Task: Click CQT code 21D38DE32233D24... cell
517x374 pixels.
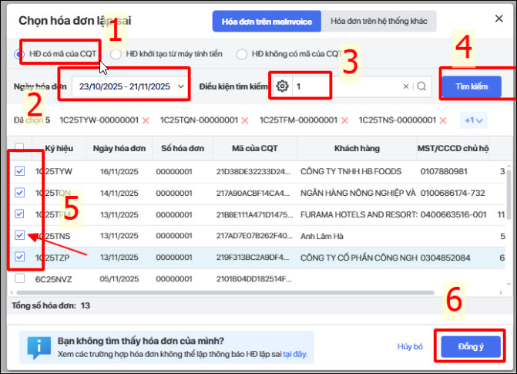Action: (x=253, y=171)
